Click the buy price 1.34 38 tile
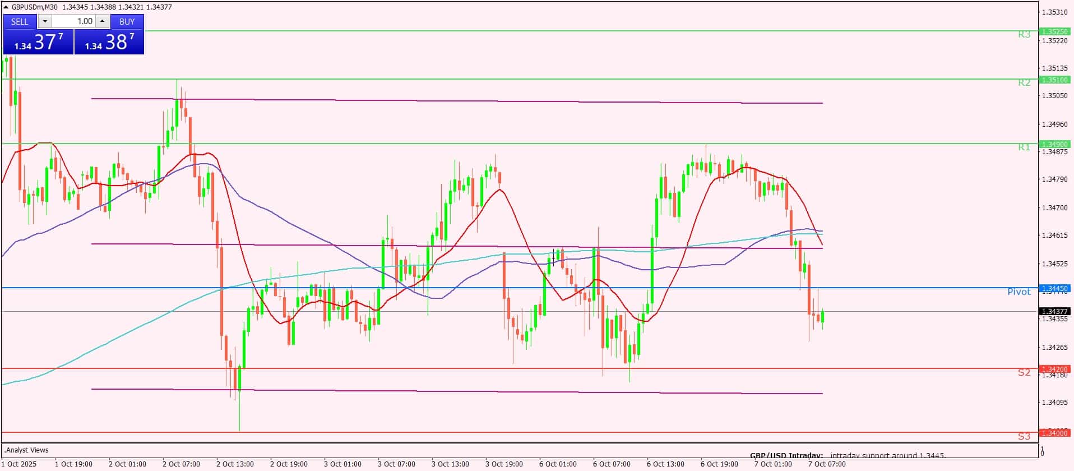Viewport: 1074px width, 471px height. click(109, 42)
